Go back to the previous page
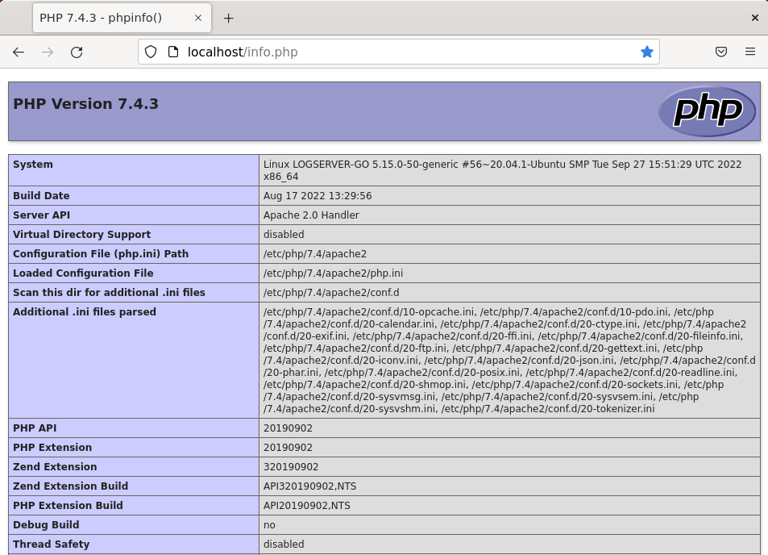This screenshot has height=555, width=768. pyautogui.click(x=19, y=52)
